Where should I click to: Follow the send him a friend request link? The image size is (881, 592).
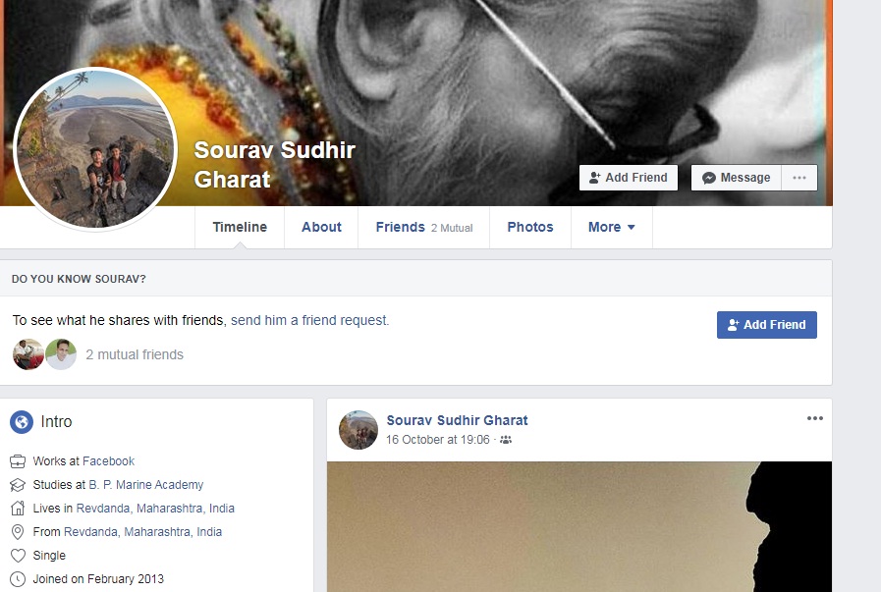coord(309,321)
